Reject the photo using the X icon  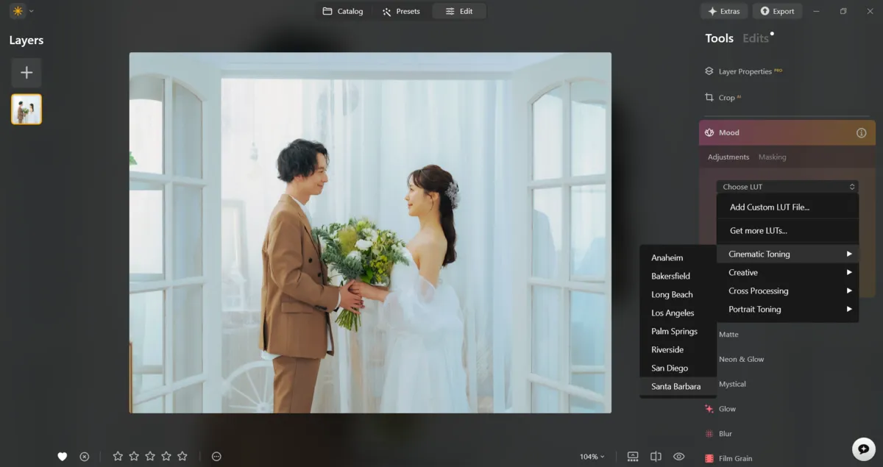[x=85, y=456]
